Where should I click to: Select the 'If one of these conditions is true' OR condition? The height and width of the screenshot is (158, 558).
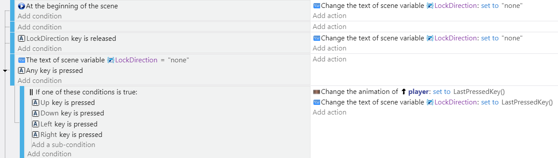[84, 92]
